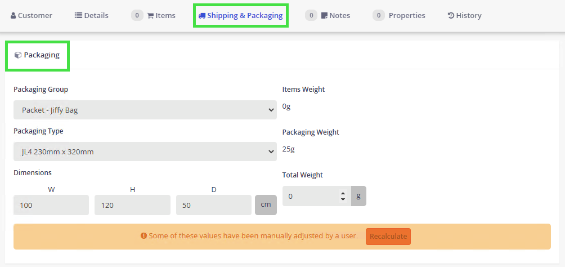
Task: Increase Total Weight with up stepper arrow
Action: pos(343,193)
